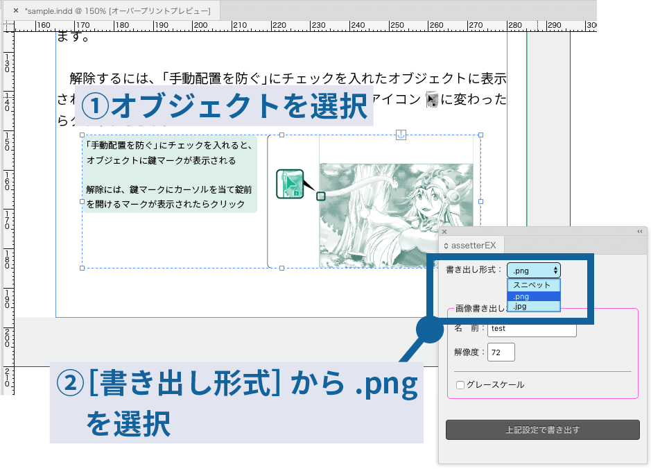
Task: Click the ruler origin box at the rulers' corner
Action: pos(10,25)
